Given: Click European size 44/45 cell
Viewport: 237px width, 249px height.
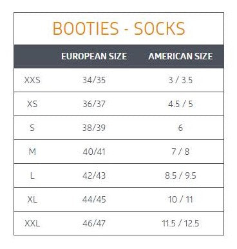Looking at the screenshot, I should (94, 199).
